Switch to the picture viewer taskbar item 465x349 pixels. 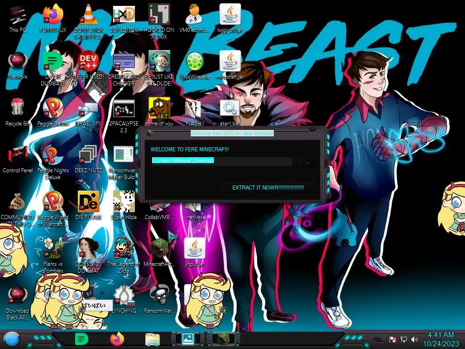click(188, 339)
